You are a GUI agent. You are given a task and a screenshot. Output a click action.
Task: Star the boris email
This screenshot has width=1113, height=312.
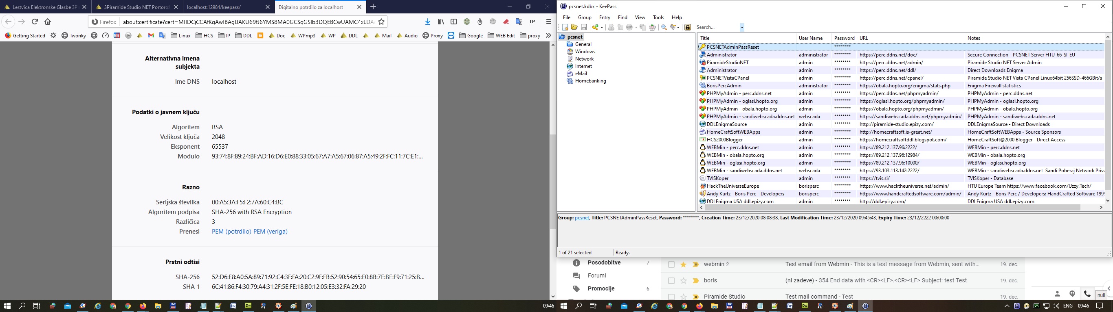click(x=684, y=281)
